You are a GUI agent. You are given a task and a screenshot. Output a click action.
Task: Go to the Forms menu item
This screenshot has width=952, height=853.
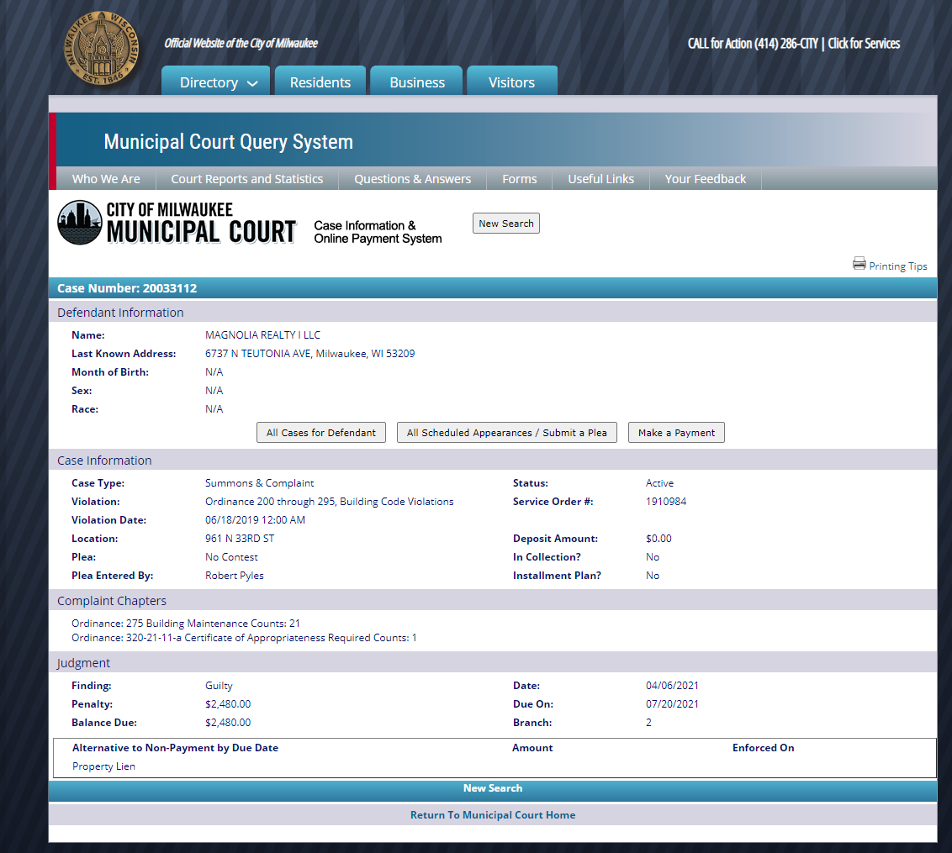pos(519,179)
